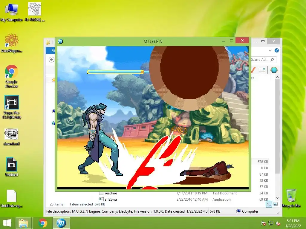306x229 pixels.
Task: Launch the DataWagon desktop shortcut
Action: click(11, 43)
